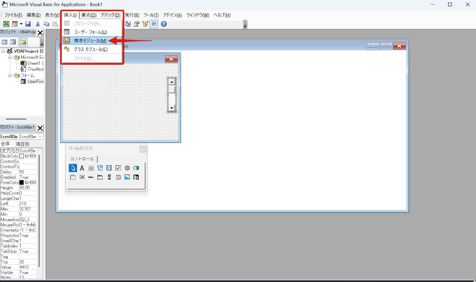The image size is (476, 282).
Task: Open the ScrollBar1 object dropdown in properties
Action: pos(40,137)
